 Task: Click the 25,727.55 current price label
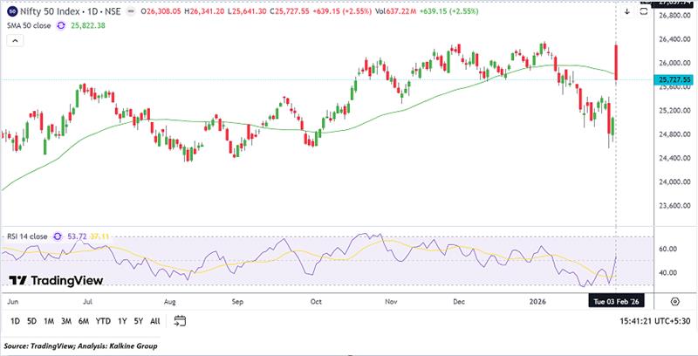click(674, 79)
